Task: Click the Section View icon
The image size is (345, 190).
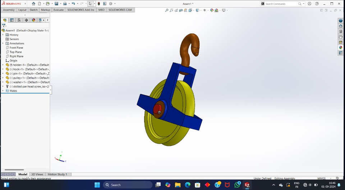Action: click(x=181, y=10)
